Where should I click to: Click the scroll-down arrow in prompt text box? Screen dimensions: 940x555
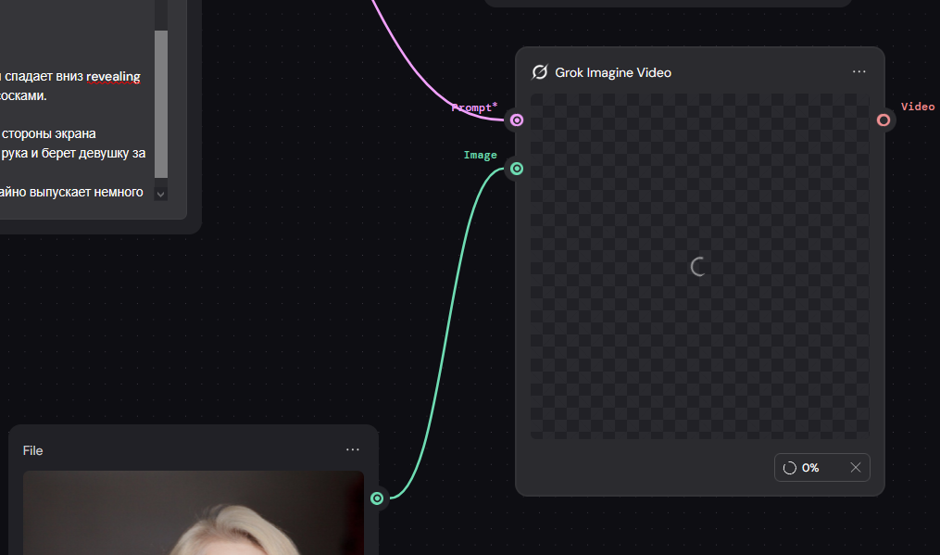coord(160,194)
